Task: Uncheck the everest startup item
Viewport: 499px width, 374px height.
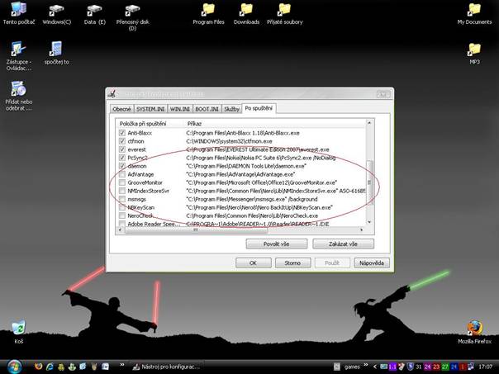Action: coord(122,149)
